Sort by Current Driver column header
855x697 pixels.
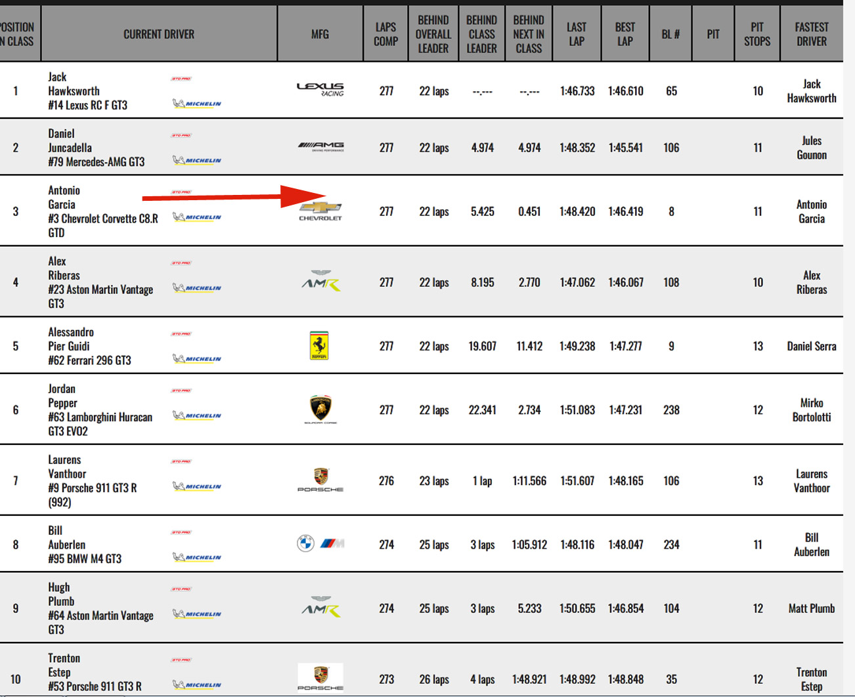(159, 34)
